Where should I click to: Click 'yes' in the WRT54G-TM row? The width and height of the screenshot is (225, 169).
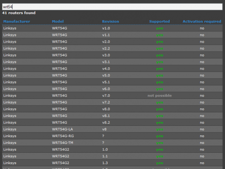159,143
